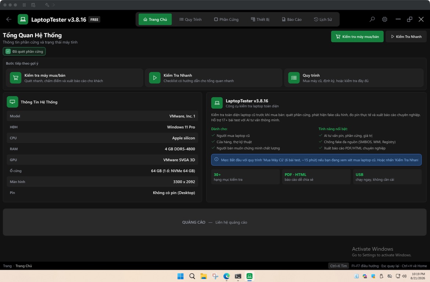The image size is (430, 282).
Task: Open the Báo Cáo tab
Action: tap(292, 19)
